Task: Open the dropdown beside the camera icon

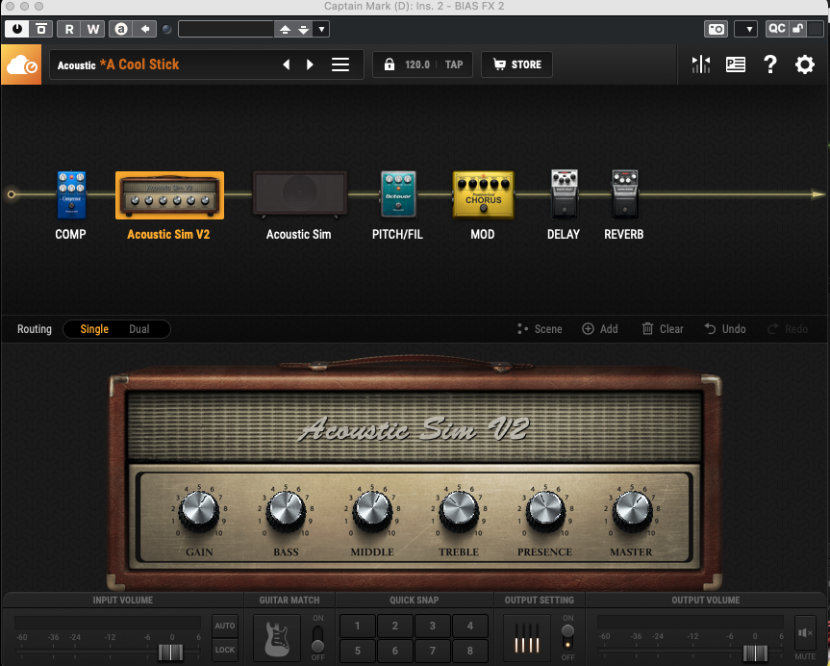Action: 746,29
